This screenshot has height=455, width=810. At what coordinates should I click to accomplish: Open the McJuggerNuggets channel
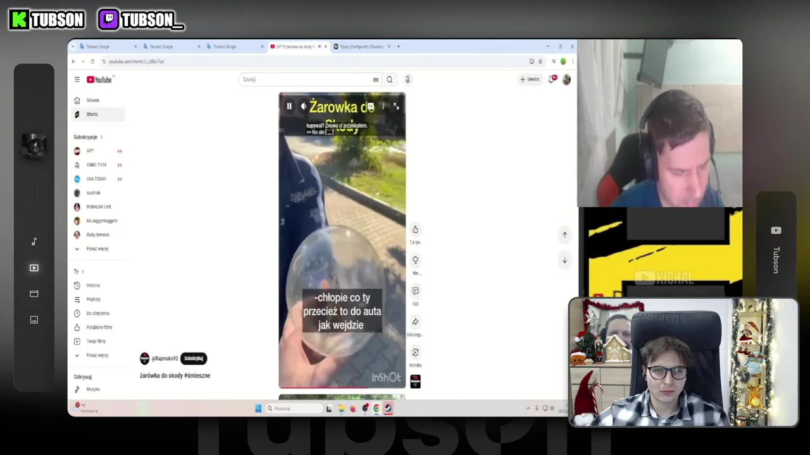[x=98, y=221]
